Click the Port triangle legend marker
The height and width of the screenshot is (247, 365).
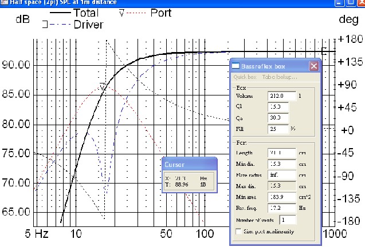point(121,13)
